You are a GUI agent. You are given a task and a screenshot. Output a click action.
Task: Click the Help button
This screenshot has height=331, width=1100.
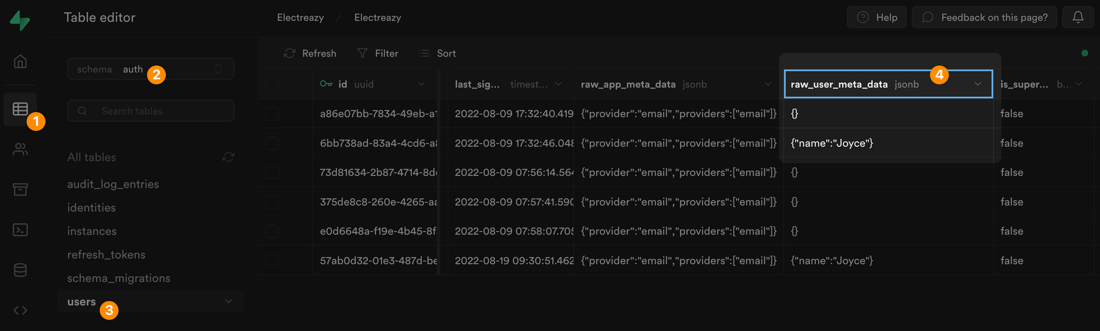coord(877,17)
